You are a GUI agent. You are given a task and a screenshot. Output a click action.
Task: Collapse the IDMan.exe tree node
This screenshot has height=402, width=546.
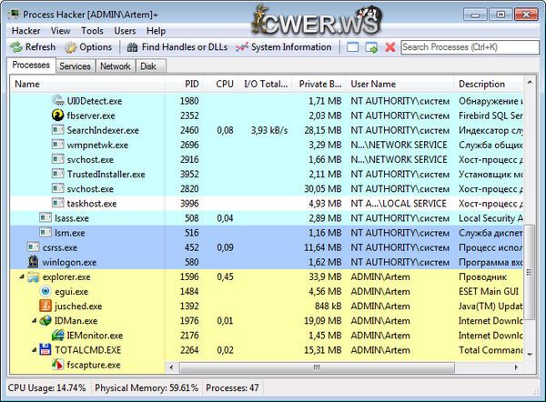33,321
